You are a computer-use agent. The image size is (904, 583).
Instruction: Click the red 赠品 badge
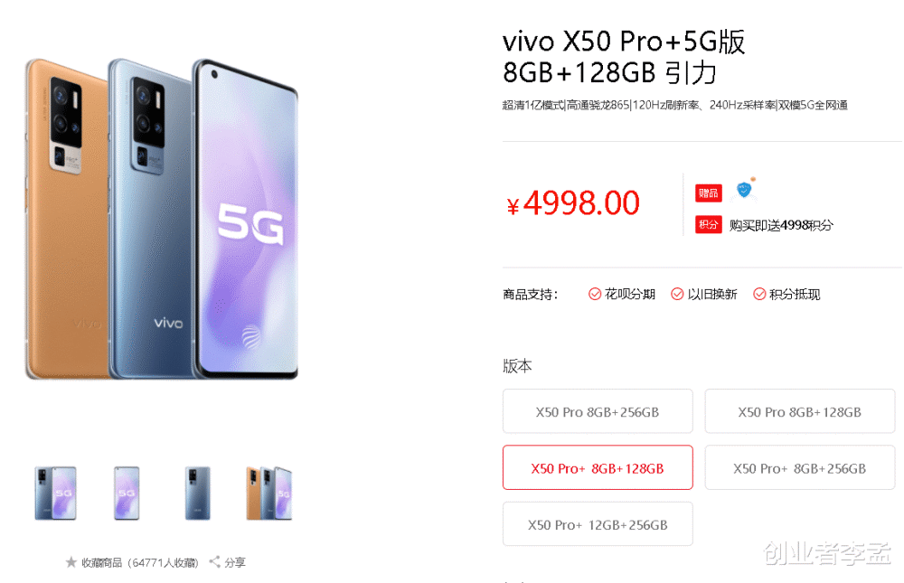click(709, 193)
